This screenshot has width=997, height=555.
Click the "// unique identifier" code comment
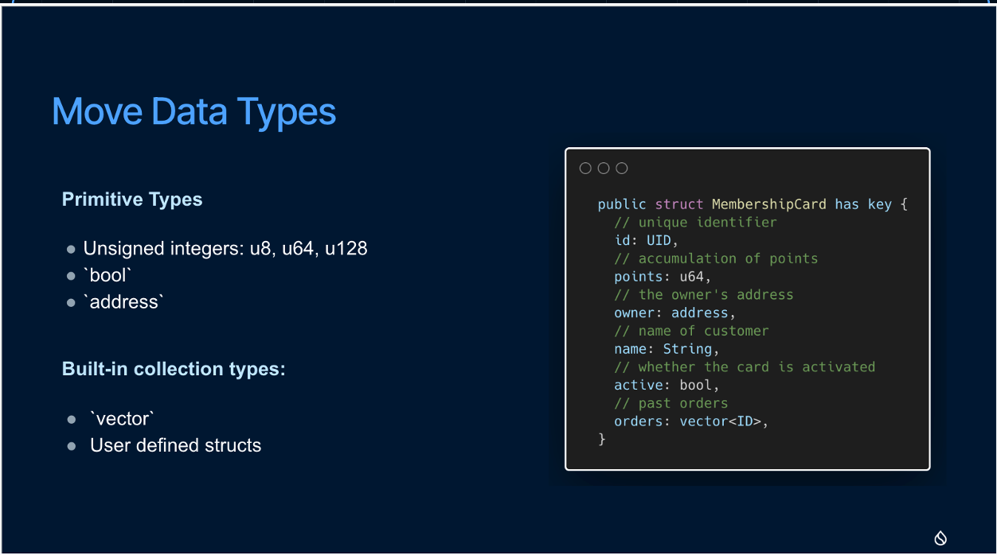[695, 223]
